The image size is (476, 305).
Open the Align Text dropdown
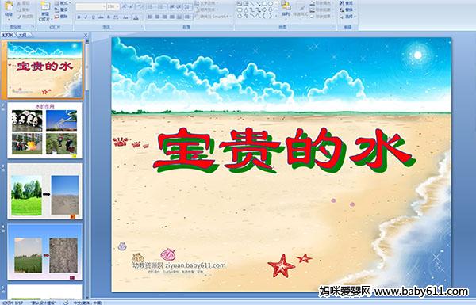[x=205, y=10]
